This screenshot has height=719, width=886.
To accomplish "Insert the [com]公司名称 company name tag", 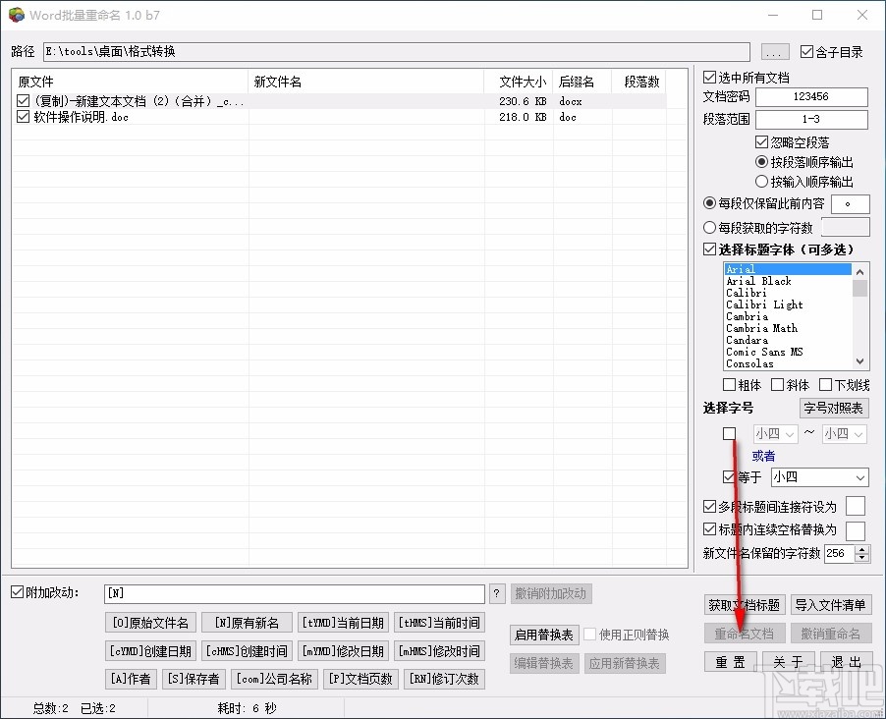I will 273,679.
